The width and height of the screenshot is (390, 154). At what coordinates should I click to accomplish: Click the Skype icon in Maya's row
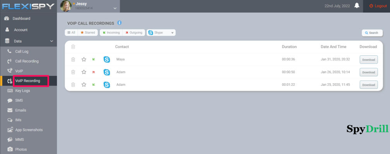(107, 59)
